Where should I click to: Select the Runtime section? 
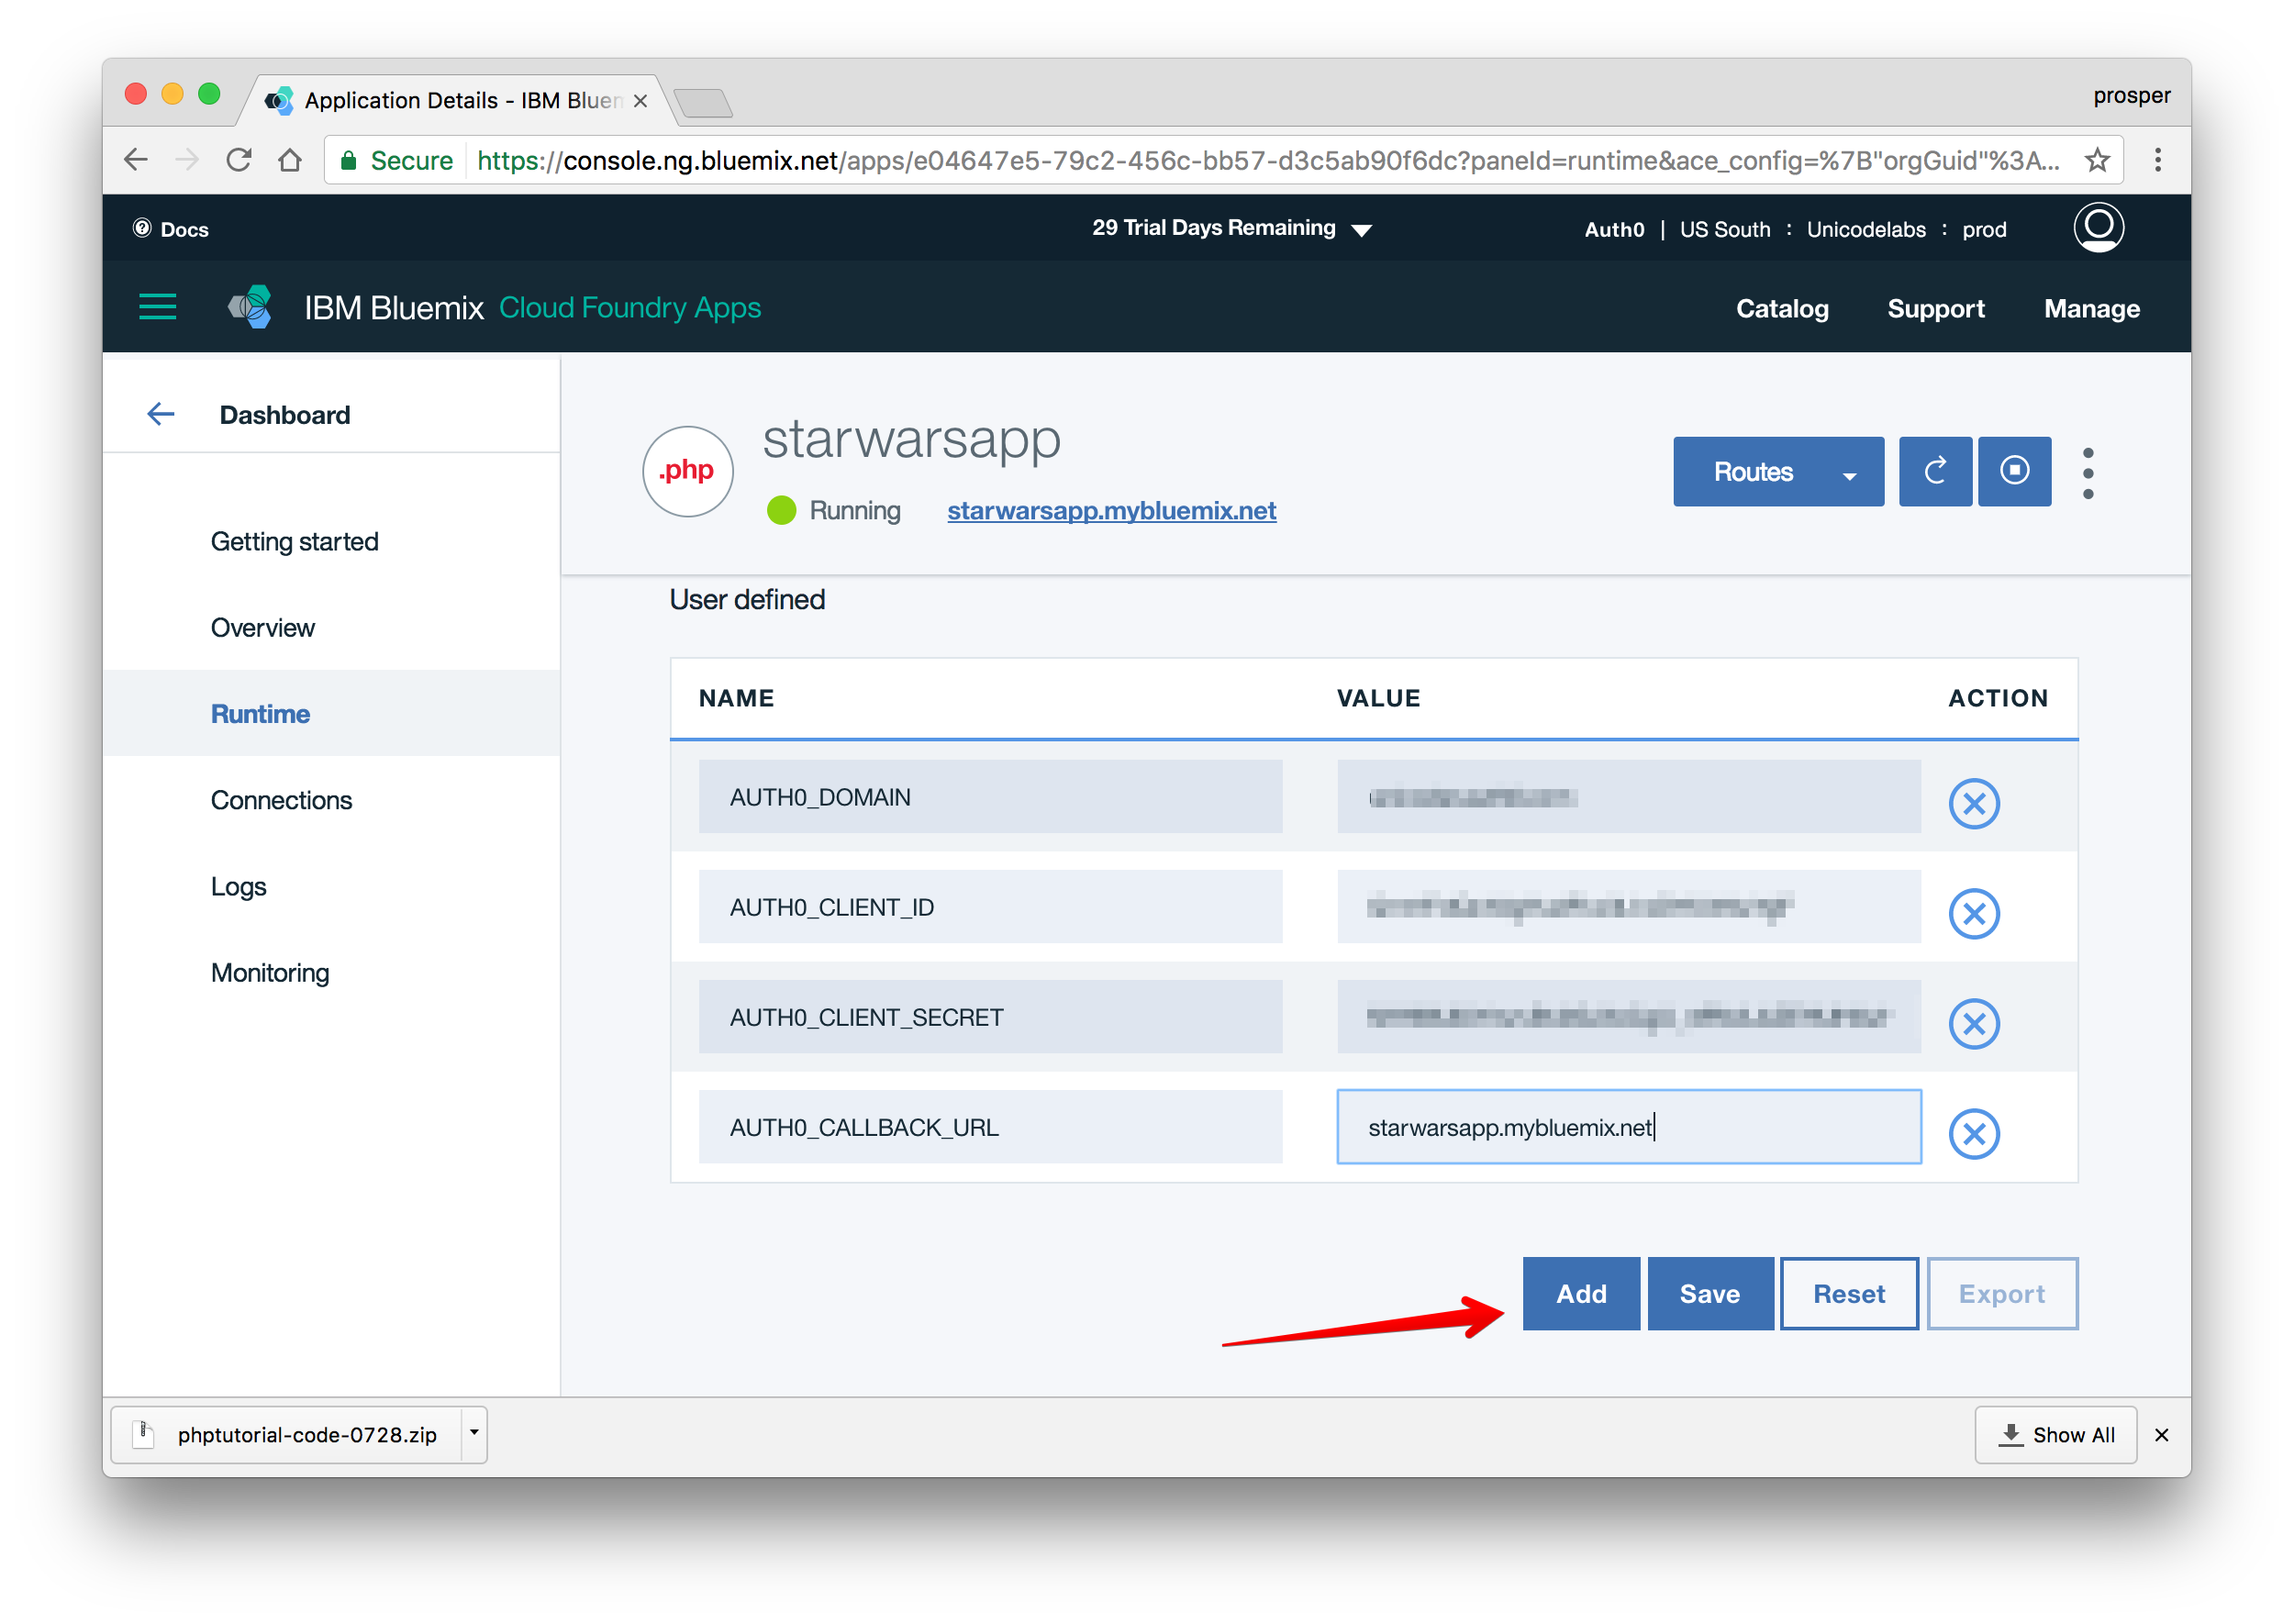coord(260,714)
